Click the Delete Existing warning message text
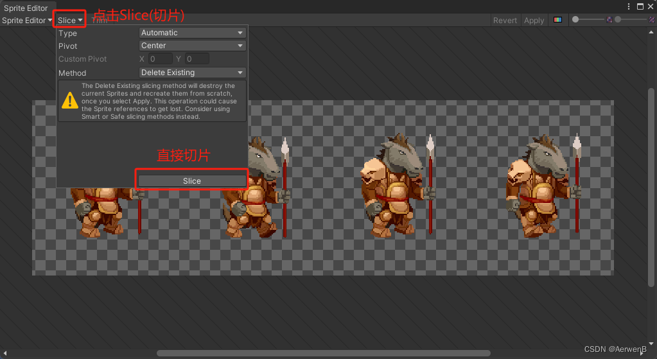657x359 pixels. 159,101
